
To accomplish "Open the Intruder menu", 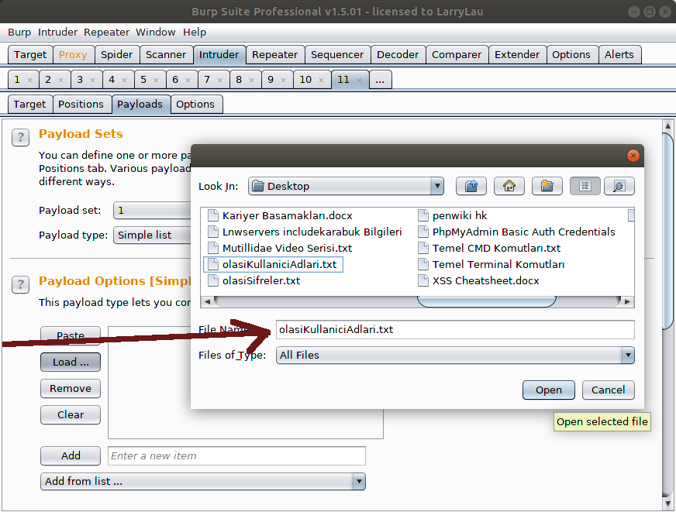I will (58, 33).
